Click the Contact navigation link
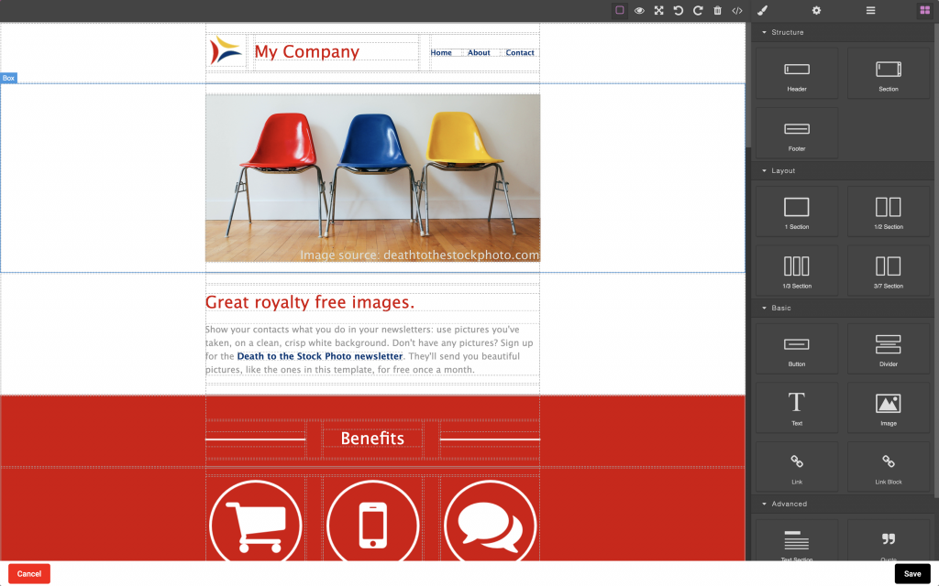Screen dimensions: 939x586 [x=520, y=52]
